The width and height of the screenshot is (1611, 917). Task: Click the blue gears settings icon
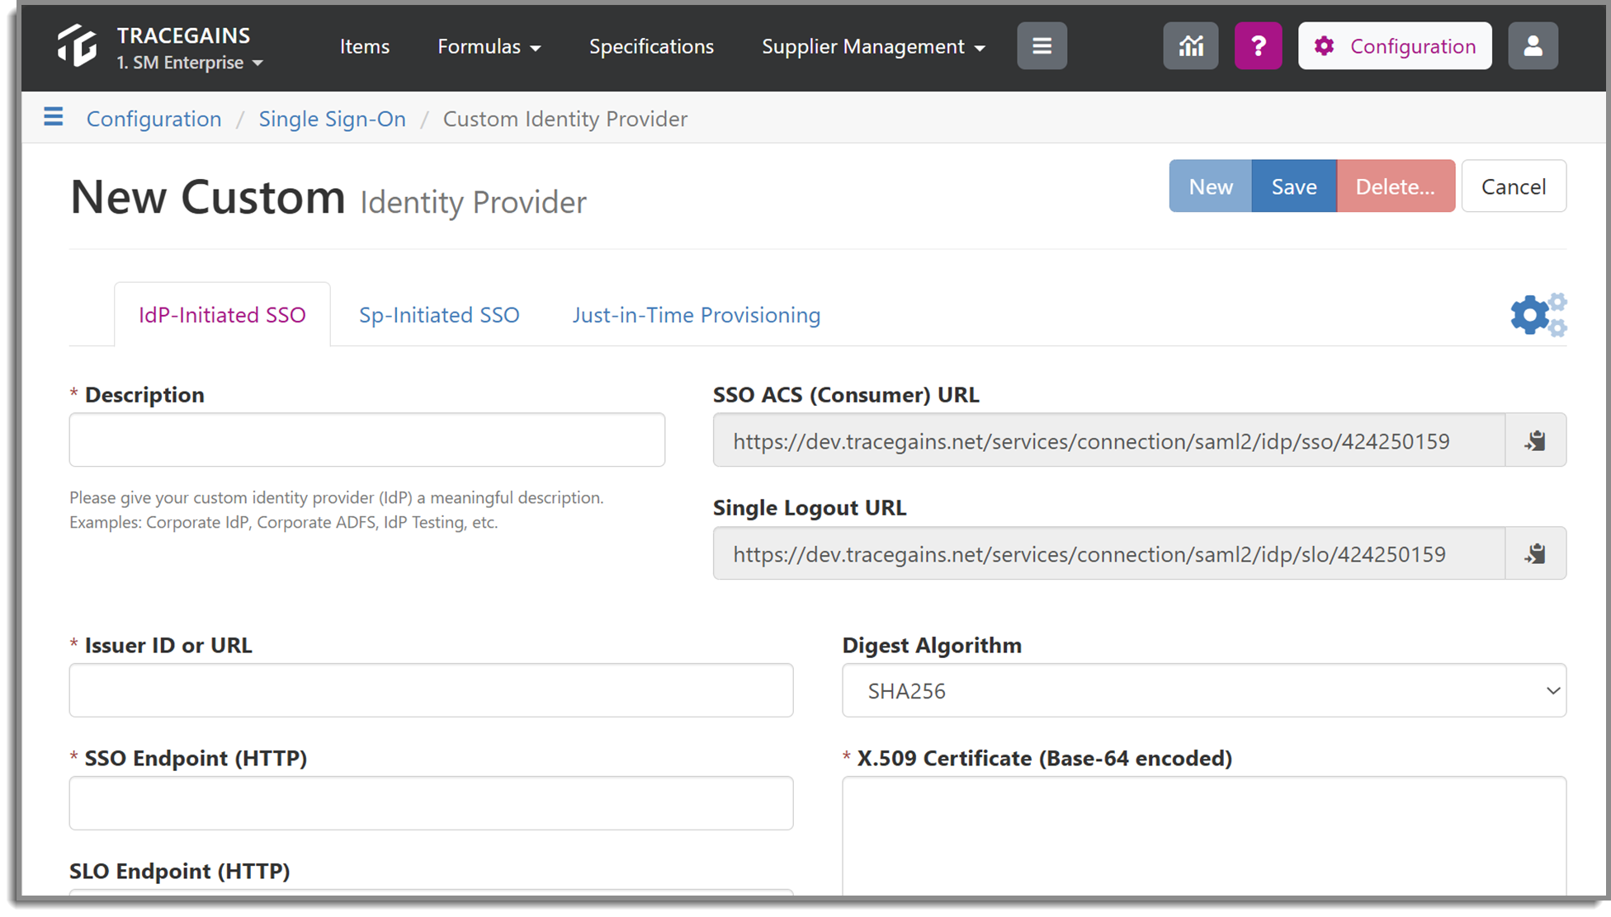pos(1538,315)
